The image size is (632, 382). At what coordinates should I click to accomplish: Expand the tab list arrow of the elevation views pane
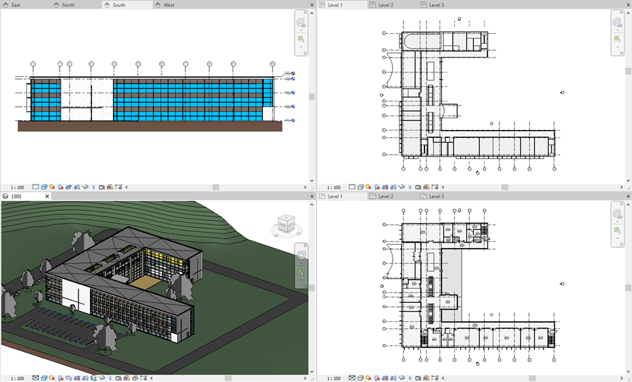pyautogui.click(x=312, y=5)
